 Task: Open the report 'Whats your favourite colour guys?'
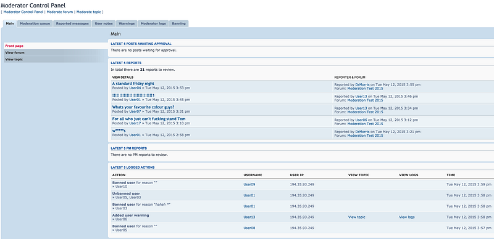pos(143,107)
